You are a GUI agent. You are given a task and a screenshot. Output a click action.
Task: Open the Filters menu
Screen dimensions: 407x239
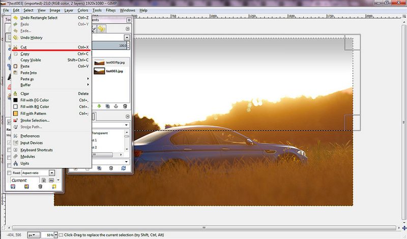[x=110, y=10]
